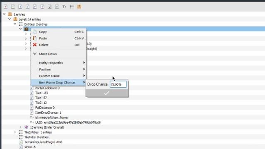The height and width of the screenshot is (149, 265).
Task: Add a Float tag from the toolbar
Action: 35,7
